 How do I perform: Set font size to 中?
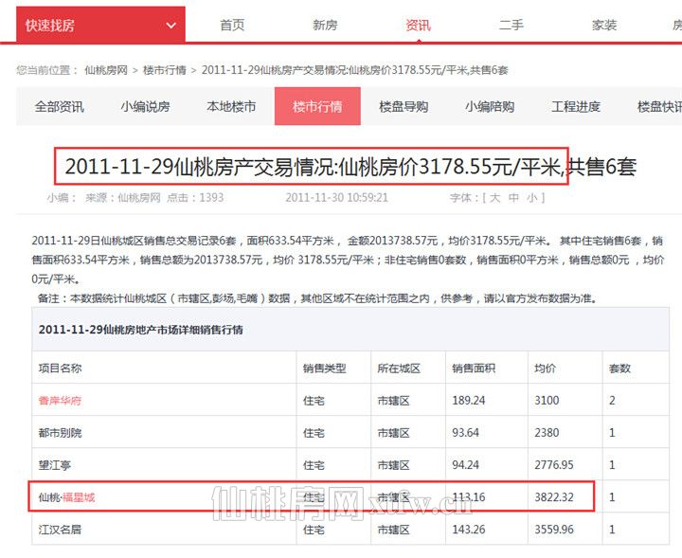coord(513,198)
